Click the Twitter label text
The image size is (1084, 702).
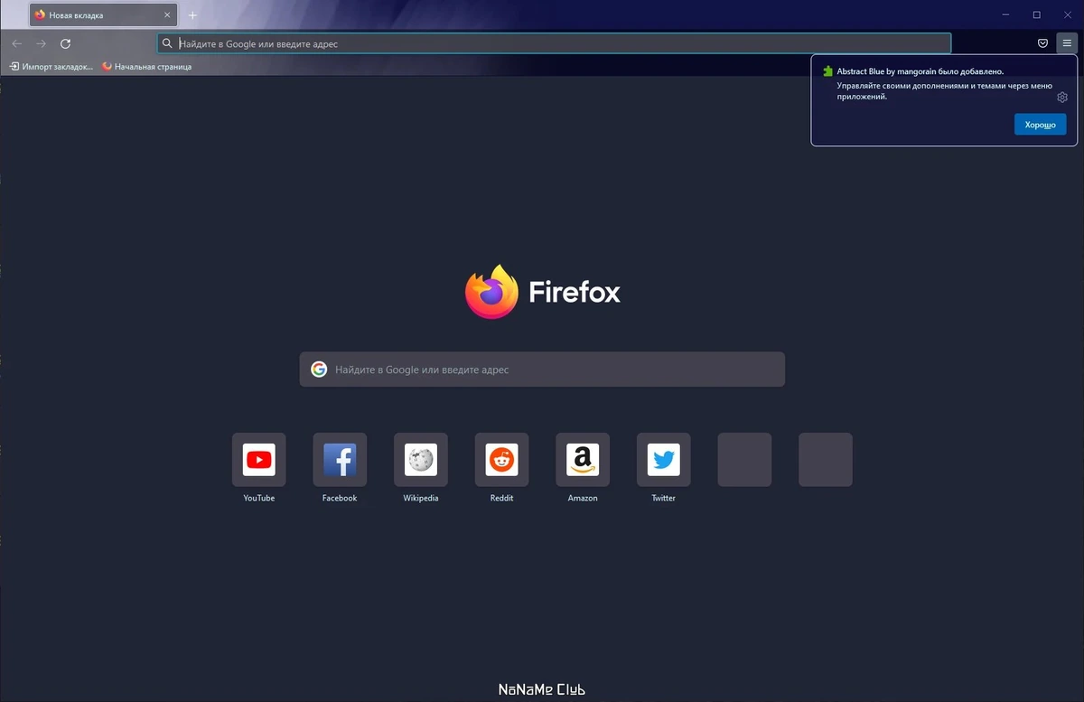click(663, 498)
